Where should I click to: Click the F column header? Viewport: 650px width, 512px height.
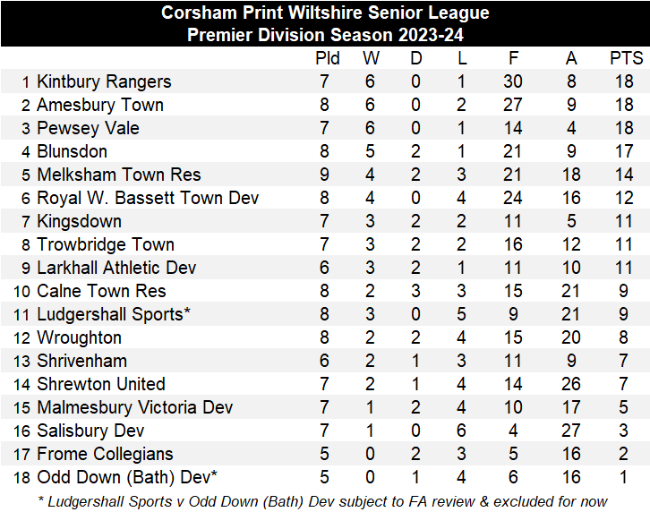pyautogui.click(x=513, y=58)
